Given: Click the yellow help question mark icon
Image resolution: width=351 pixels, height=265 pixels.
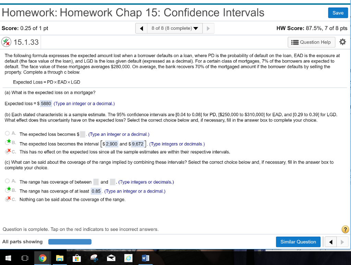Looking at the screenshot, I should pyautogui.click(x=345, y=229).
